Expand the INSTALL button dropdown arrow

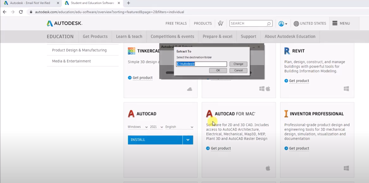(188, 140)
